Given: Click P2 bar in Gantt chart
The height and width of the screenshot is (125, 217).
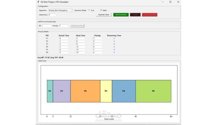Looking at the screenshot, I should point(106,91).
